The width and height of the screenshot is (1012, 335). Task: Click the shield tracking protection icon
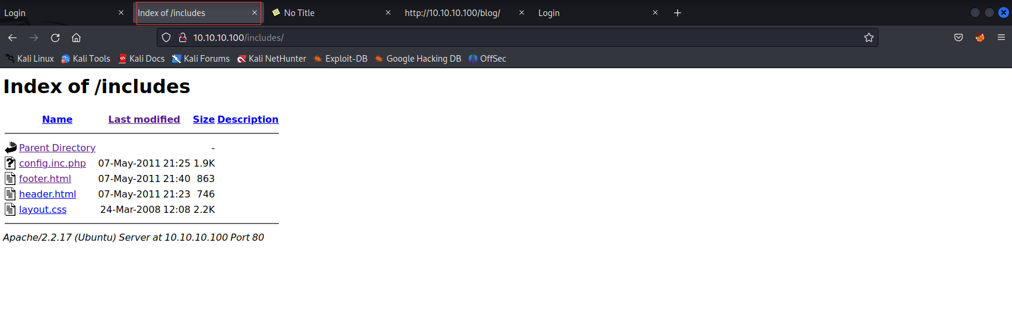click(x=166, y=37)
